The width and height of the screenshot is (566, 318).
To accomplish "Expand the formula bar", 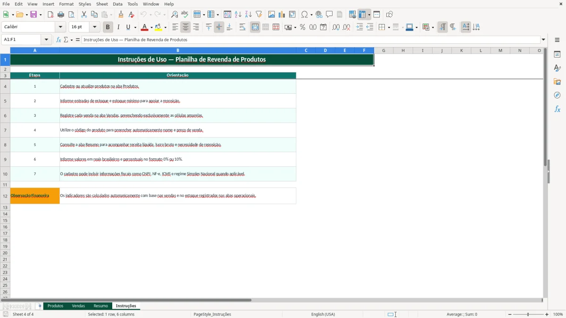I will (x=543, y=40).
